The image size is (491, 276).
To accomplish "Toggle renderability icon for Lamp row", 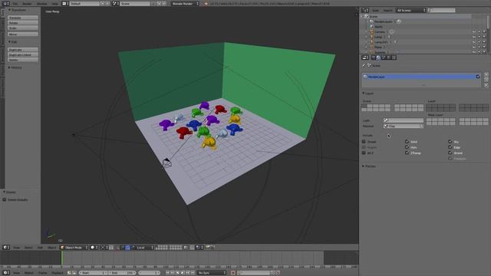I will click(x=484, y=37).
